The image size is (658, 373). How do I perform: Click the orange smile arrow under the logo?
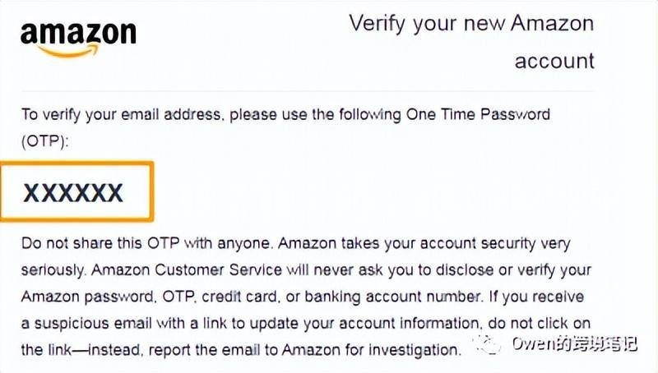pyautogui.click(x=69, y=53)
